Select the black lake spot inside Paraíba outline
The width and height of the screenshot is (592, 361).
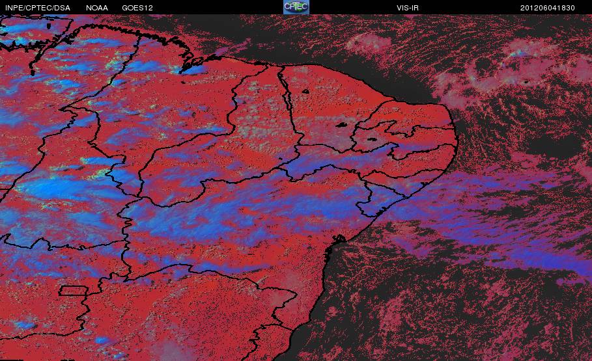coord(373,139)
